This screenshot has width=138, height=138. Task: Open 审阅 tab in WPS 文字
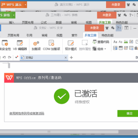tap(44, 35)
